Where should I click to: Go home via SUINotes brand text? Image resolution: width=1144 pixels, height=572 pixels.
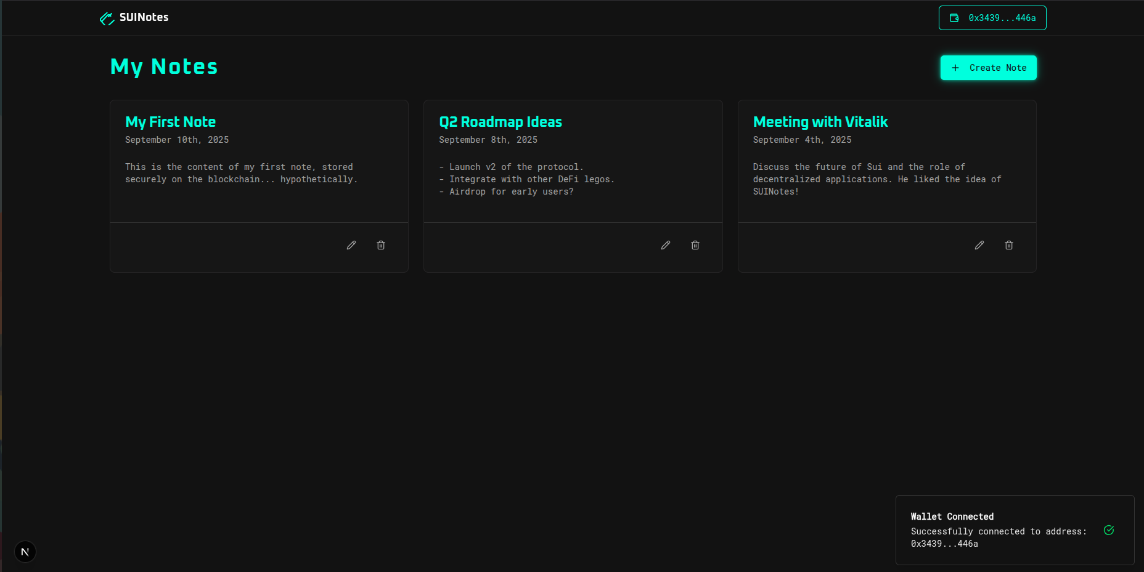click(144, 17)
